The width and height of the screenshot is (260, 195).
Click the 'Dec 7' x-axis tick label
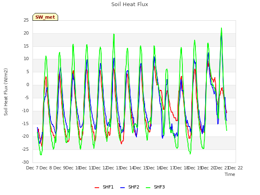32,168
